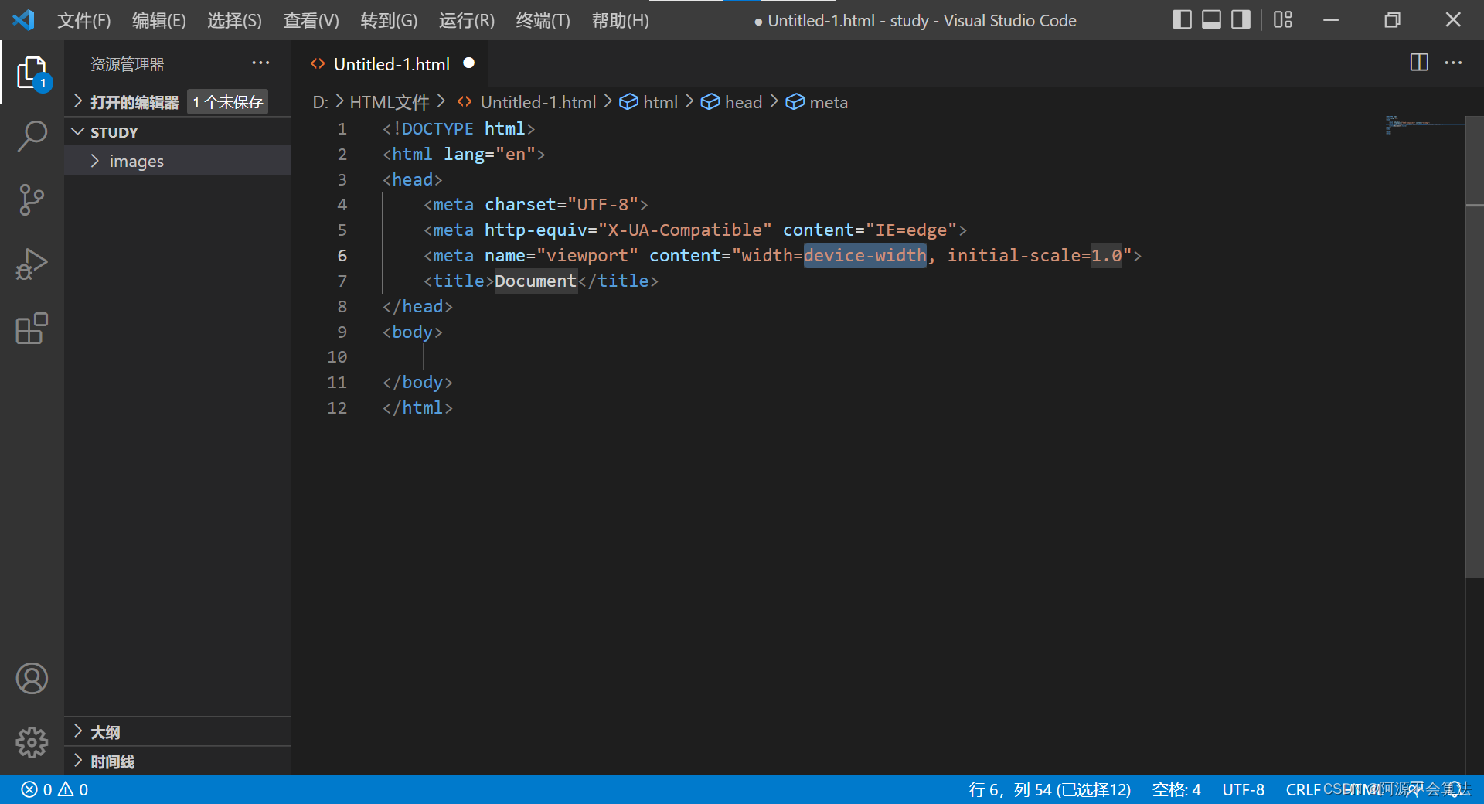Change file encoding UTF-8 in status bar
This screenshot has width=1484, height=804.
pyautogui.click(x=1243, y=789)
